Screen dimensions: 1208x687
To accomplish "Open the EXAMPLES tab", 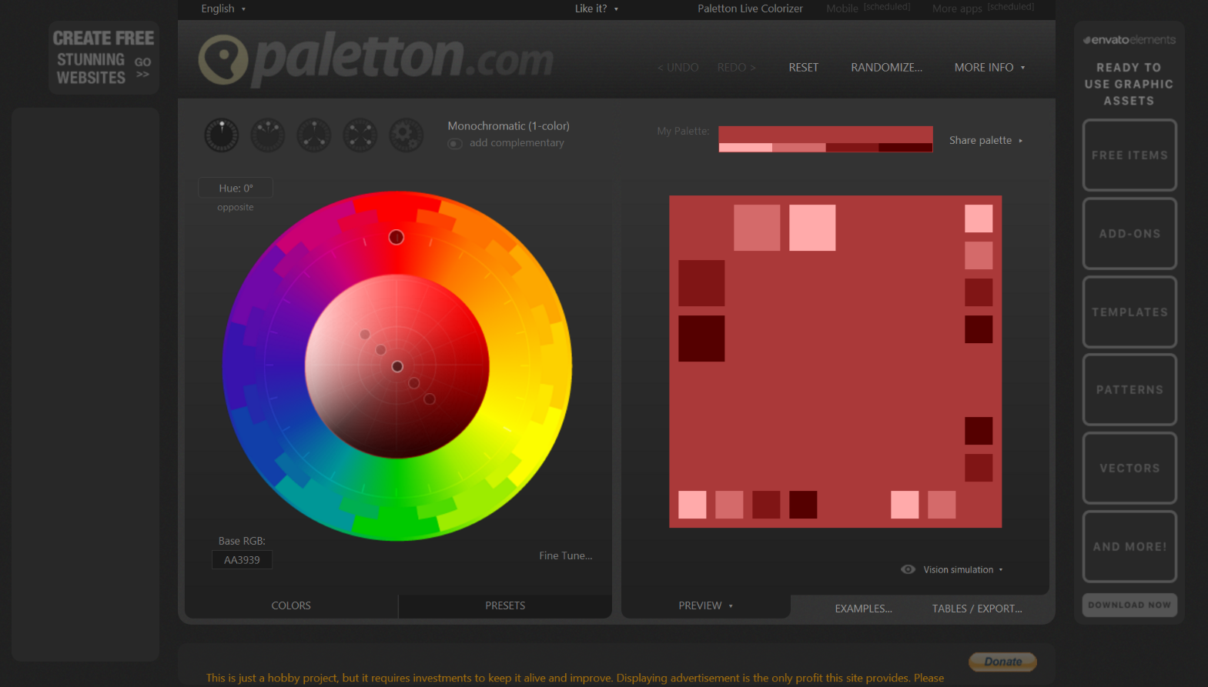I will [863, 609].
